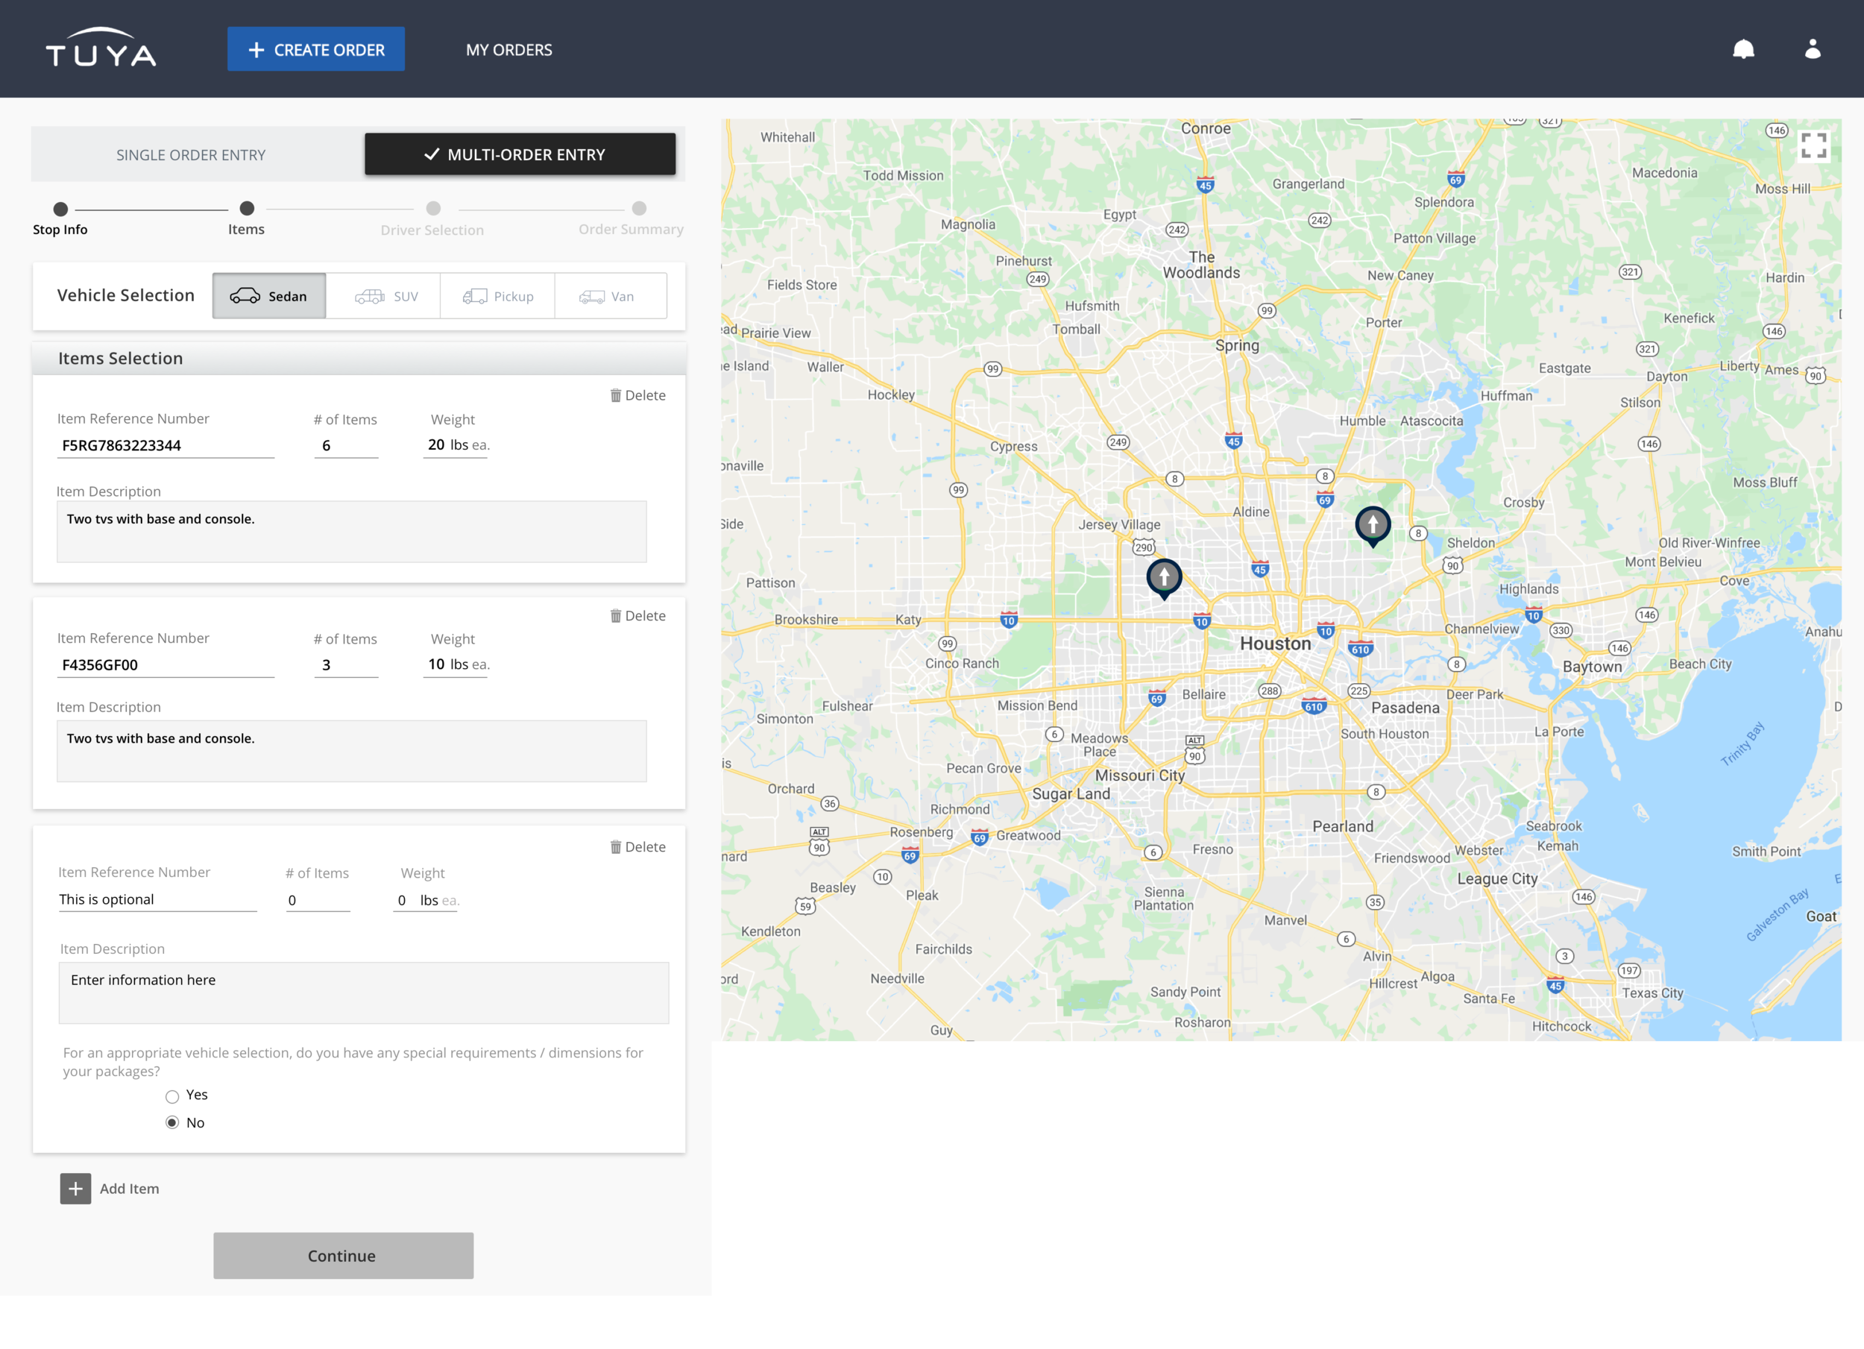The height and width of the screenshot is (1349, 1864).
Task: Click the Vehicle Selection label
Action: tap(126, 295)
